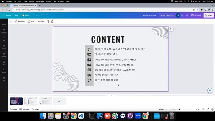Open help question mark icon

click(x=212, y=109)
